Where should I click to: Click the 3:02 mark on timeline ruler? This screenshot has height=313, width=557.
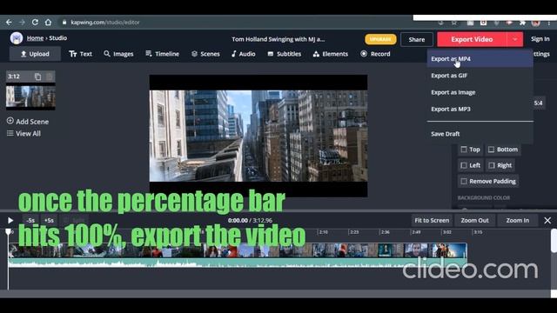(446, 232)
